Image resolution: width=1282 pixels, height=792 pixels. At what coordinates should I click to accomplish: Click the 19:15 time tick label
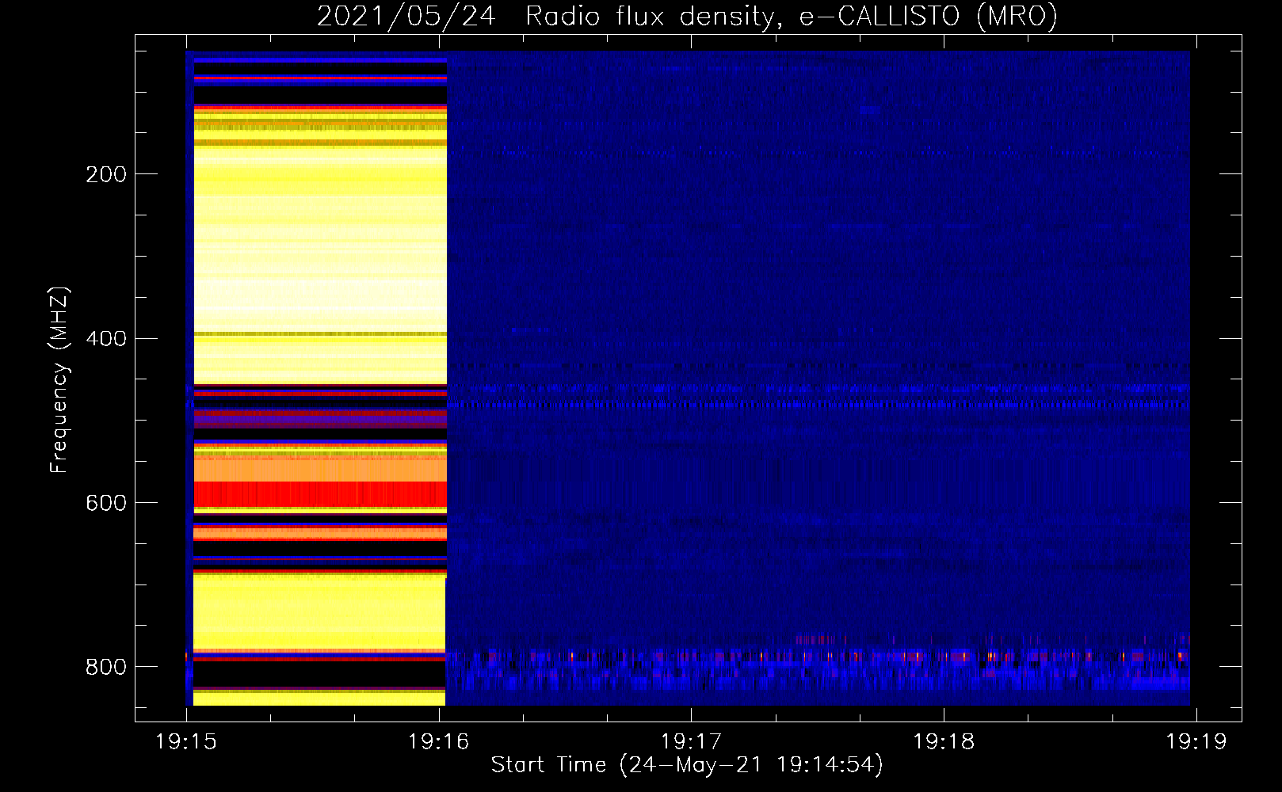tap(186, 742)
